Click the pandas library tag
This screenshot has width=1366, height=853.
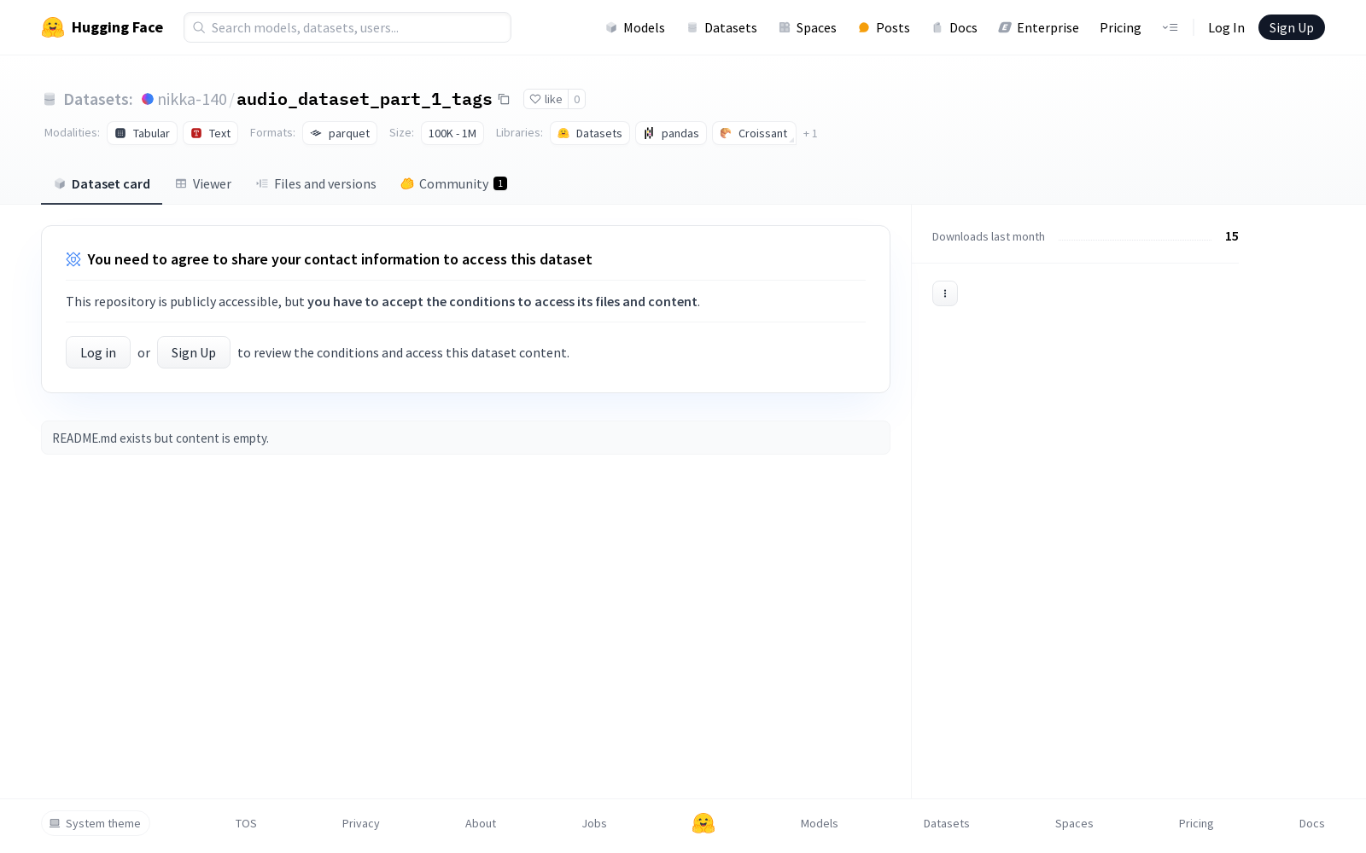pyautogui.click(x=671, y=133)
